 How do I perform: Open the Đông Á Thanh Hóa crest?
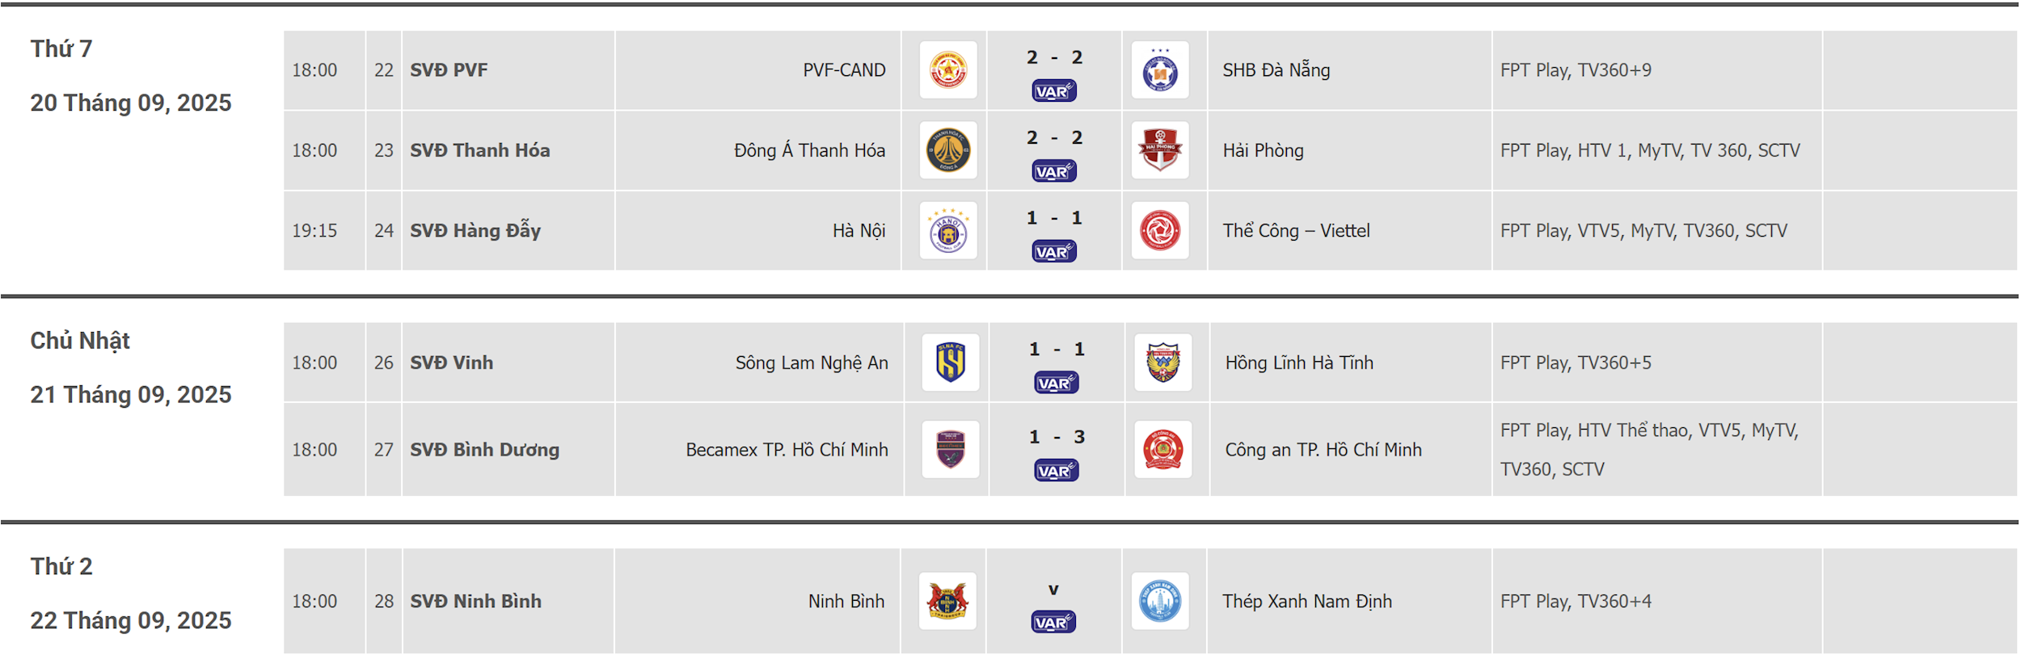pos(948,150)
